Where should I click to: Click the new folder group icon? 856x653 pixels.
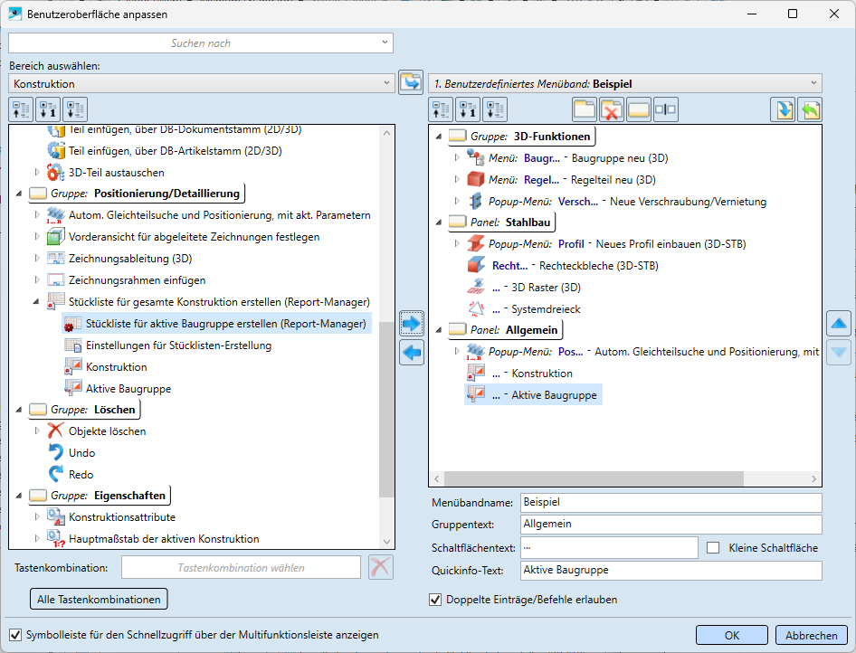(585, 110)
